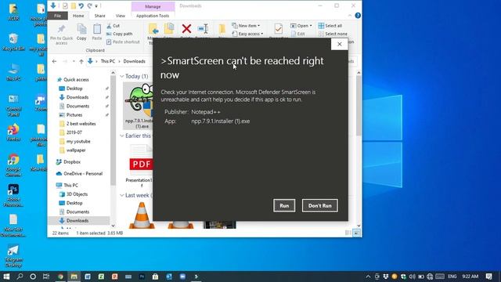Select the npp.7.9.1 installer file thumbnail

pos(139,106)
